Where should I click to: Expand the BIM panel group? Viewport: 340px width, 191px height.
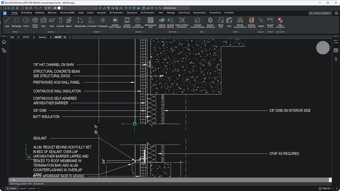tap(203, 32)
